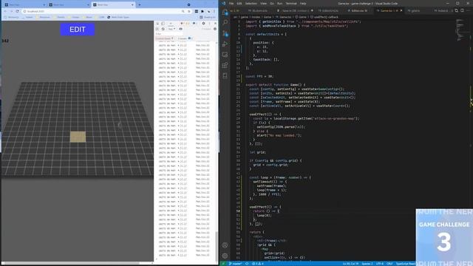Close the DevTools panel
This screenshot has height=266, width=473.
click(x=215, y=24)
